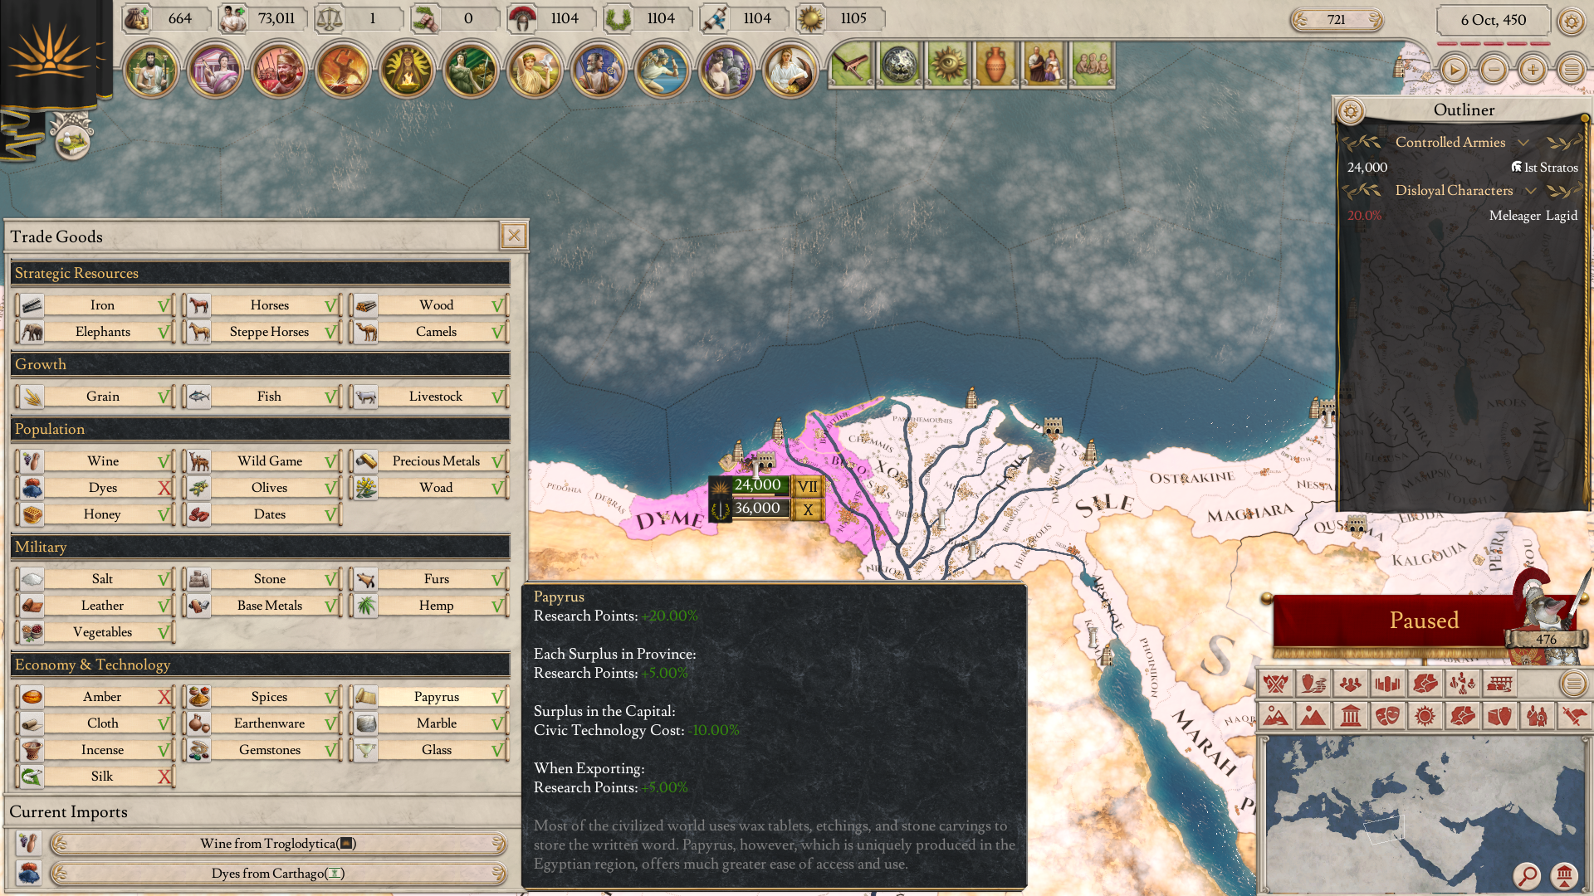
Task: Click the mining pickaxe macro-builder icon
Action: tap(851, 64)
